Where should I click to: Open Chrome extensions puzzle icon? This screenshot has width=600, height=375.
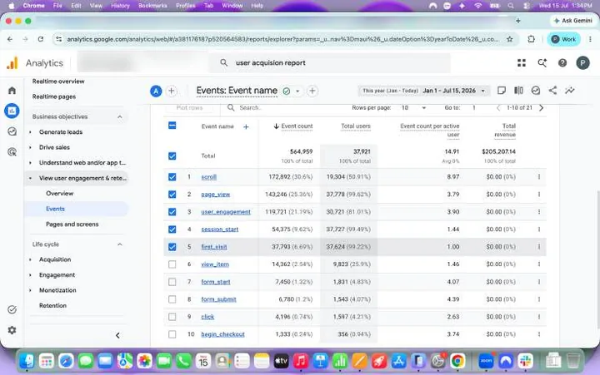coord(531,39)
